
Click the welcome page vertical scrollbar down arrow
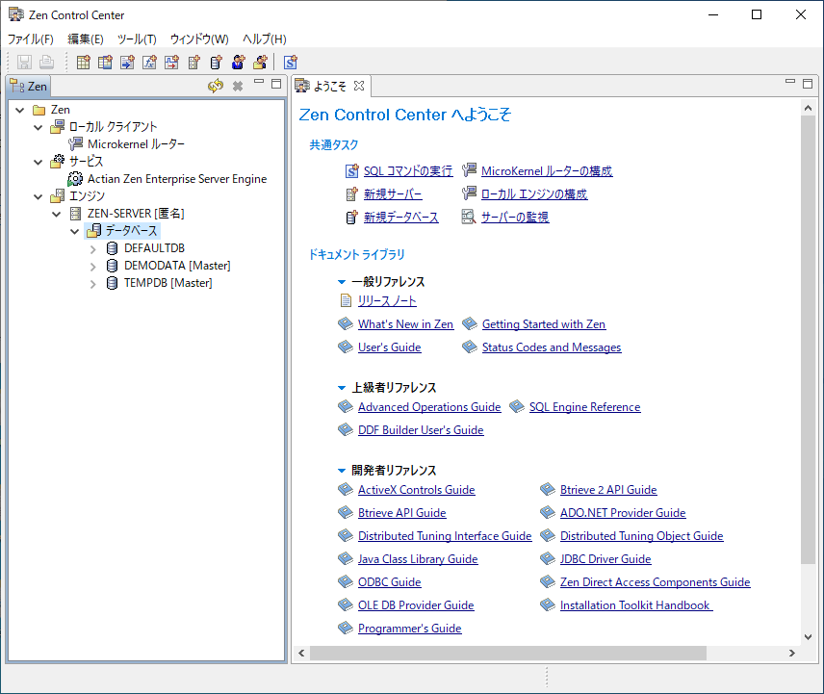[808, 637]
